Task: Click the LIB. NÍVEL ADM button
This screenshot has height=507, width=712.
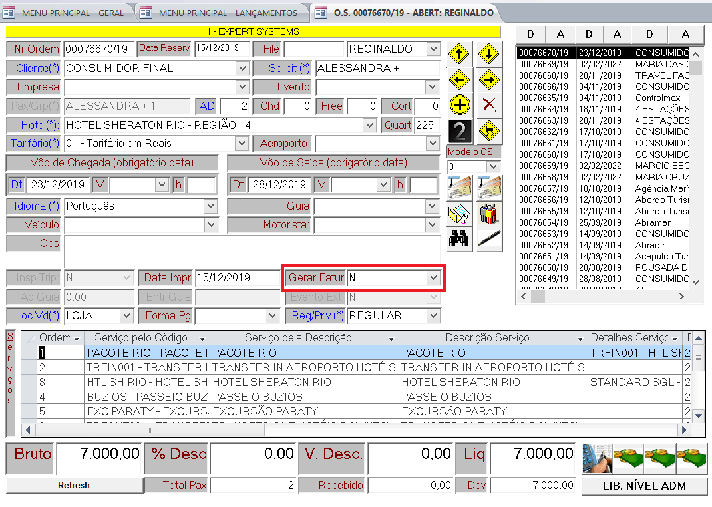Action: (643, 486)
